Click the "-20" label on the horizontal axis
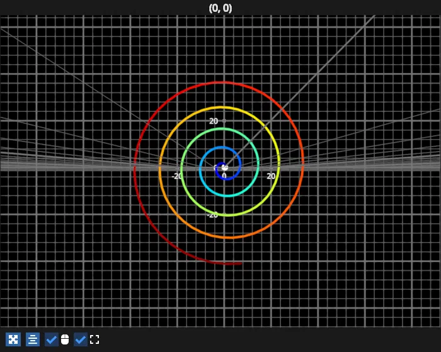Viewport: 441px width, 352px height. pos(177,176)
